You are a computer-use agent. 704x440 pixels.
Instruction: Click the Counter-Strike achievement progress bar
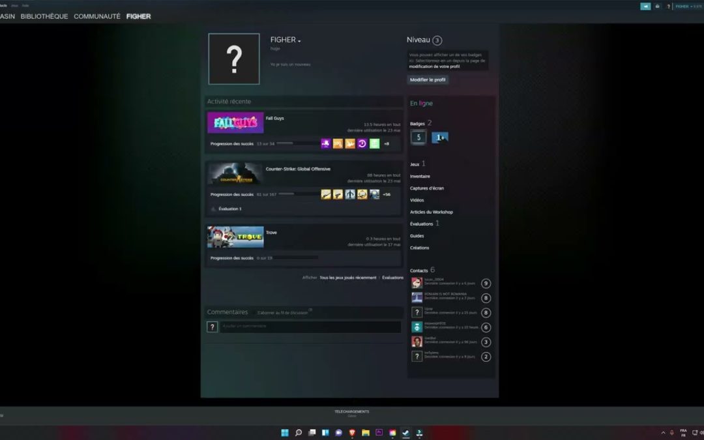[x=299, y=194]
